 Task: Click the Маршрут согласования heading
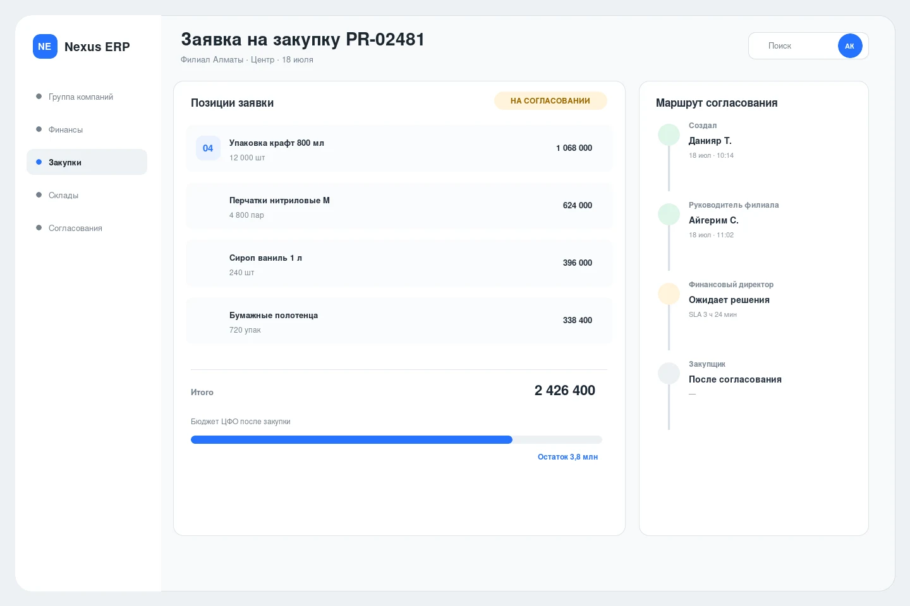click(717, 103)
